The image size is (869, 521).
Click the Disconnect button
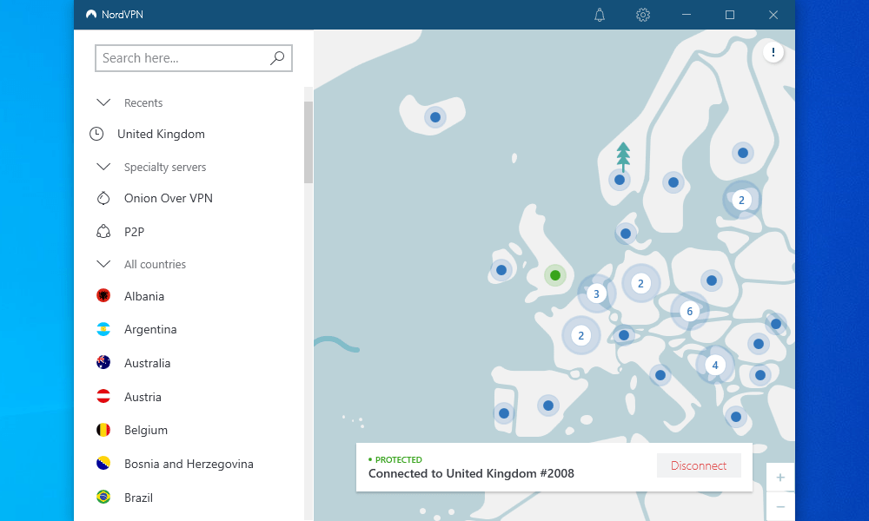coord(699,465)
